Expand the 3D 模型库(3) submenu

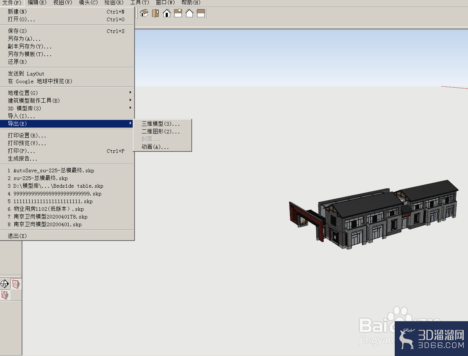[67, 108]
